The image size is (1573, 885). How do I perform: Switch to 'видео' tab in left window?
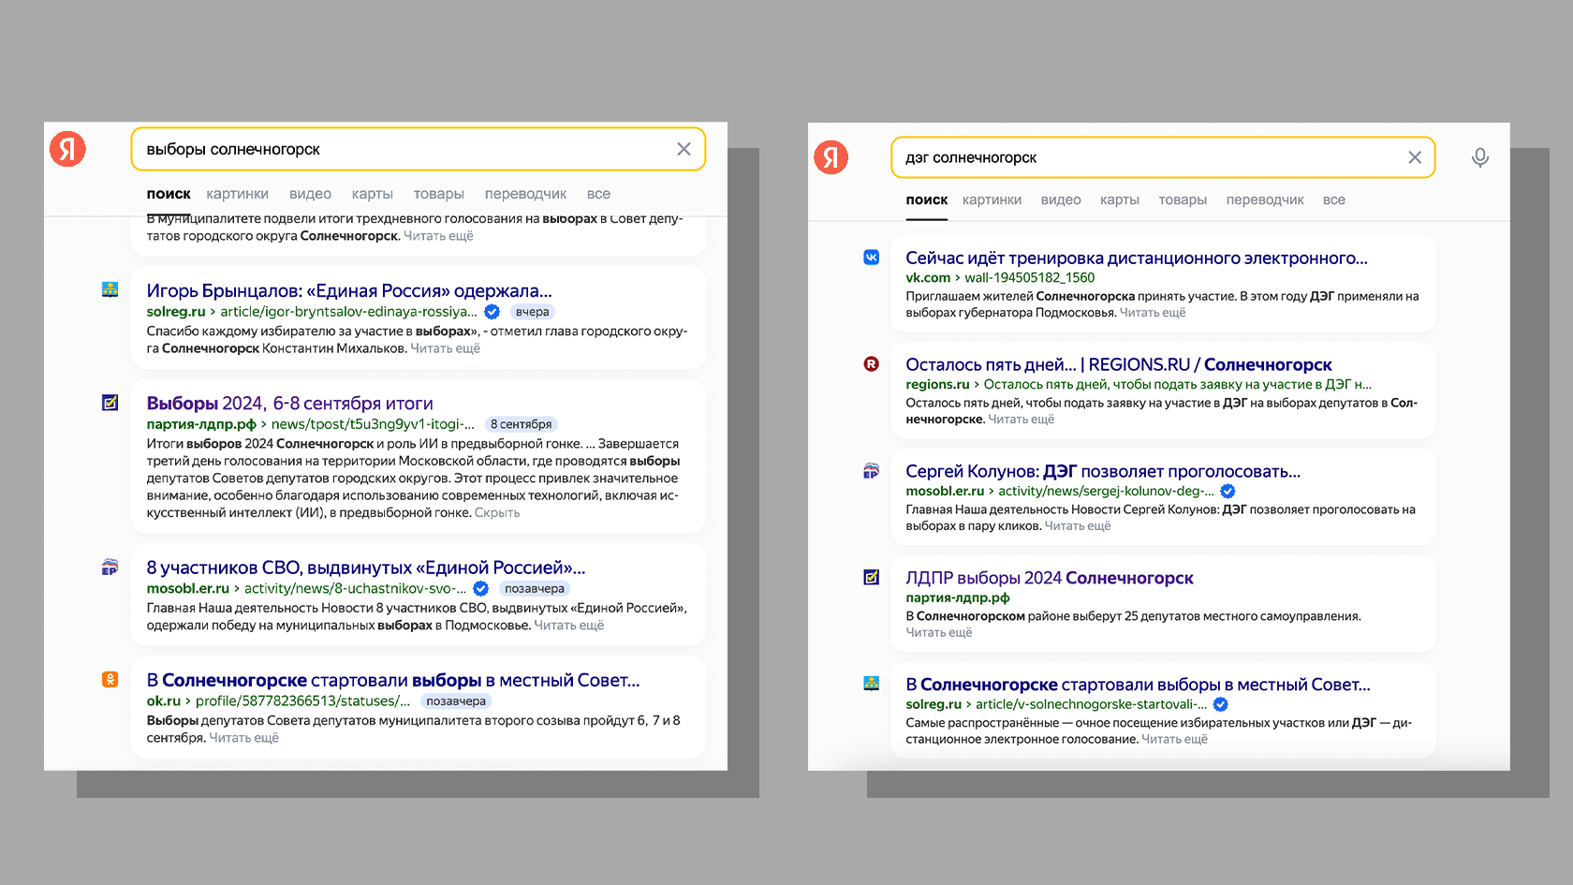[x=310, y=194]
